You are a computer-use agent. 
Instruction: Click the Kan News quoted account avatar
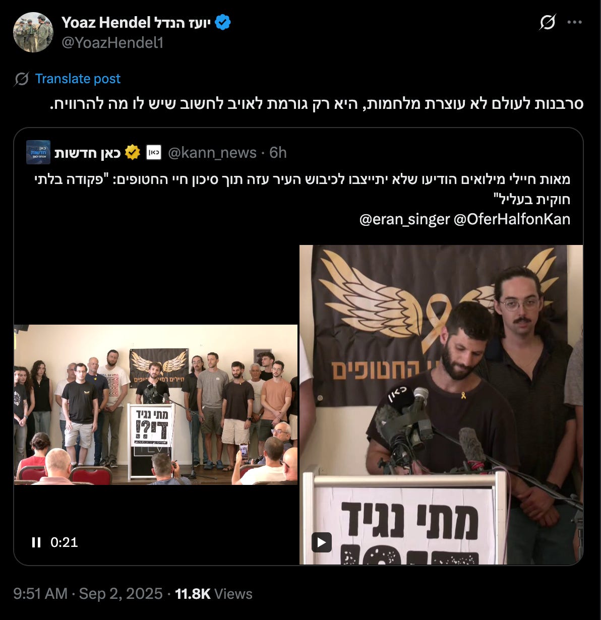point(38,152)
